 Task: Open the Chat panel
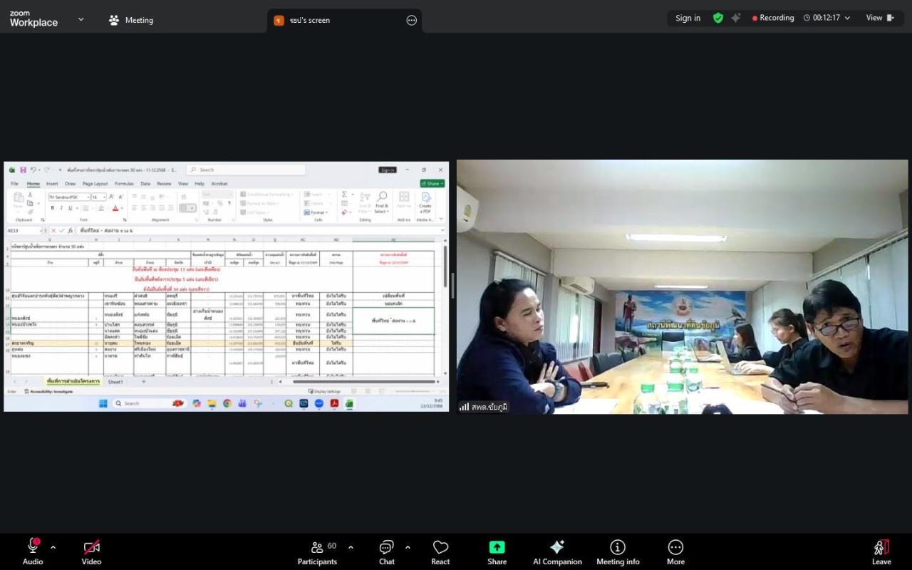(x=386, y=551)
